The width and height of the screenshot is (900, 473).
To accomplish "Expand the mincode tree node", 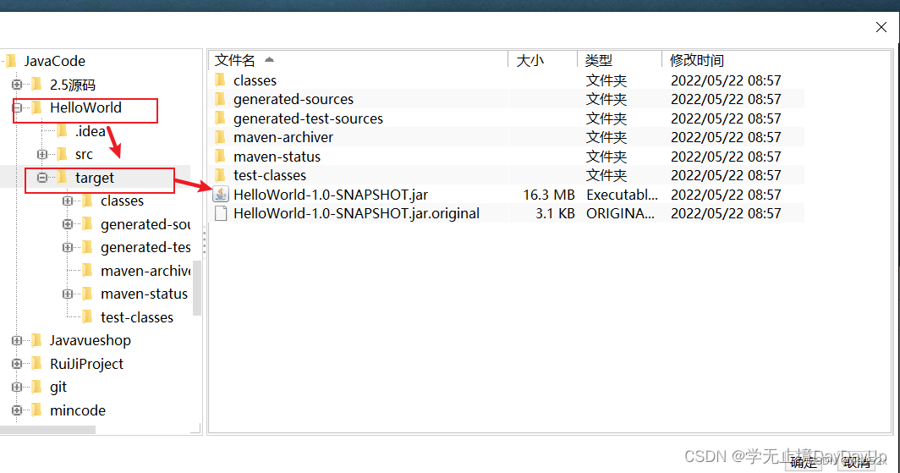I will 17,410.
